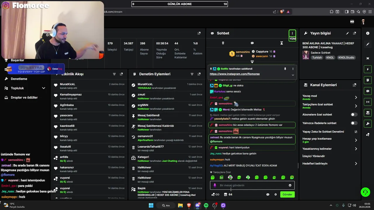374x210 pixels.
Task: Open the green headset support button
Action: point(365,192)
